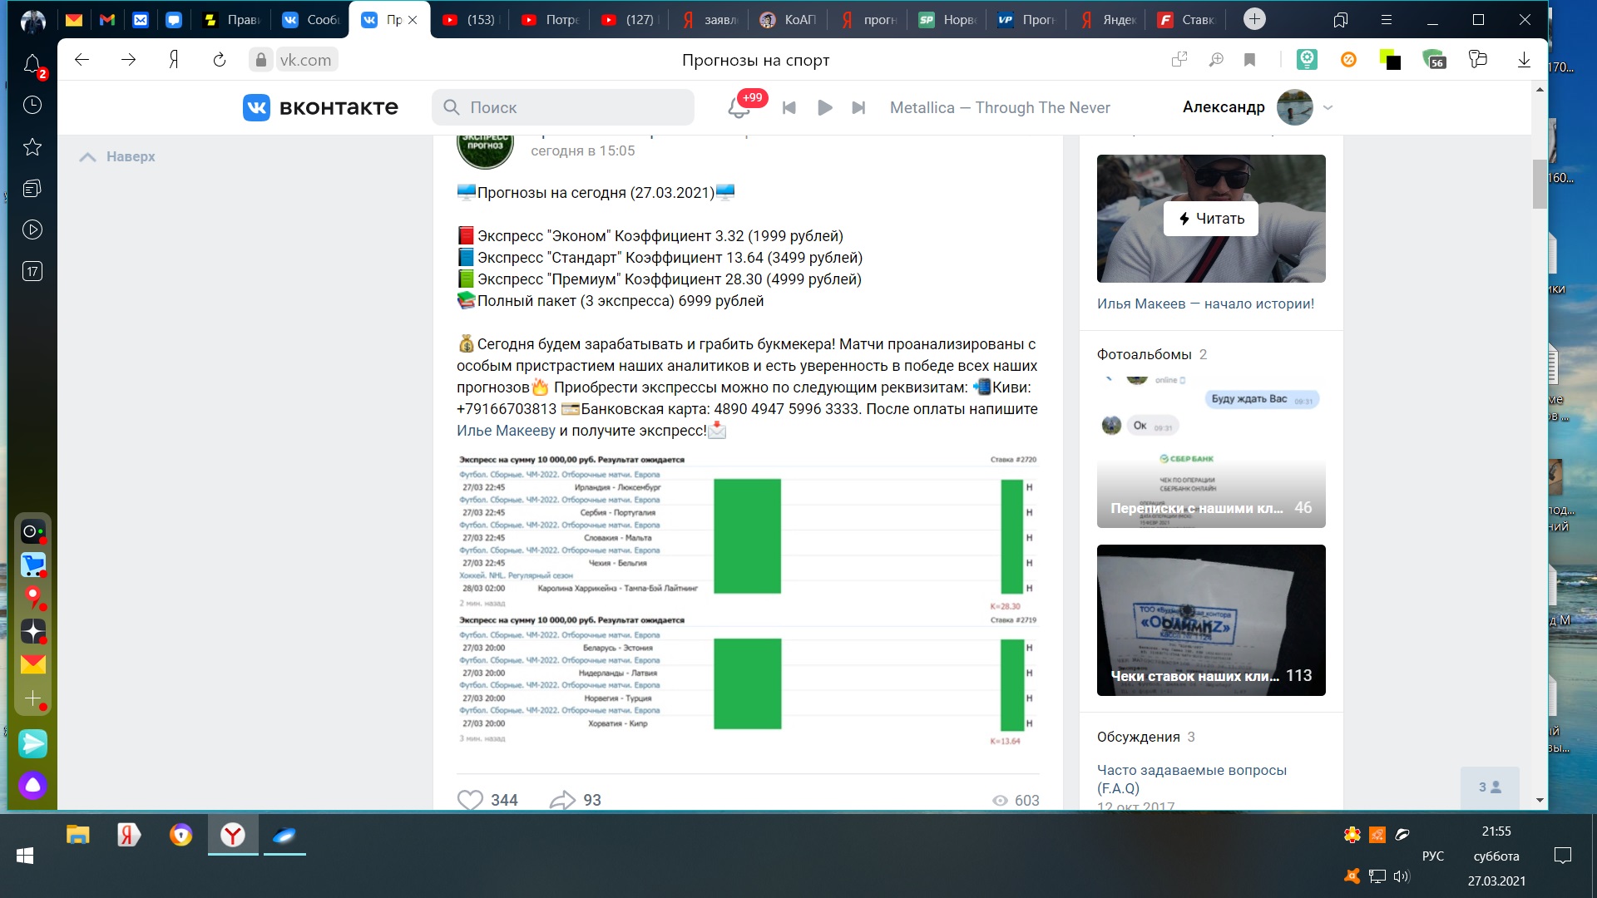Open bookmarks star in browser sidebar
This screenshot has width=1597, height=898.
(32, 147)
